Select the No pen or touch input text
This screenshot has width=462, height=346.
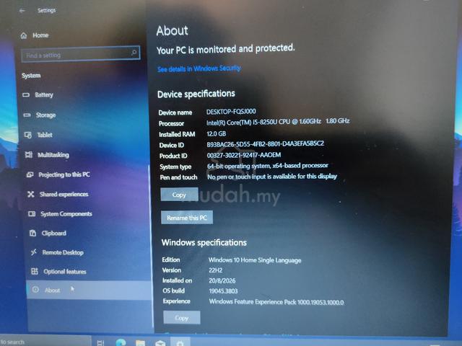coord(272,177)
